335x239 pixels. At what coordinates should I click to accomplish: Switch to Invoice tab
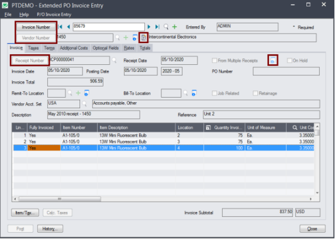16,48
